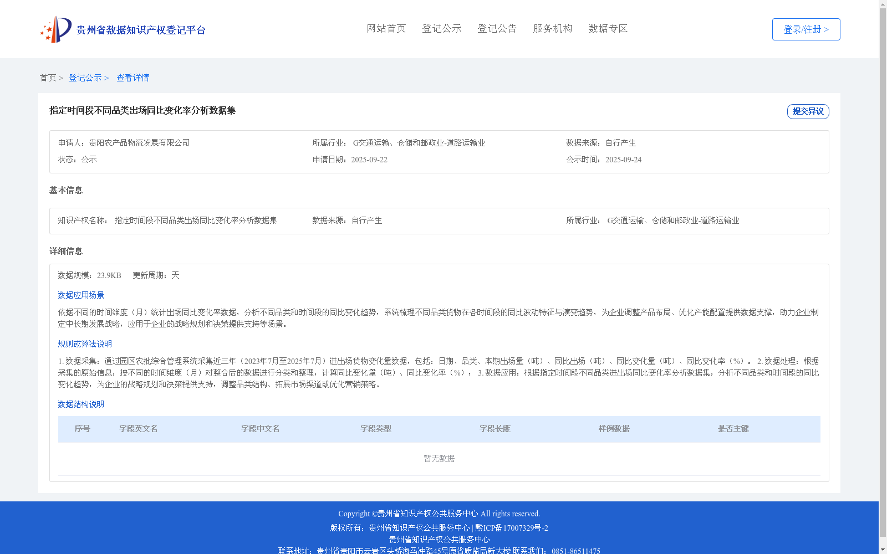This screenshot has width=887, height=554.
Task: Click application date 2025-09-22
Action: 369,160
